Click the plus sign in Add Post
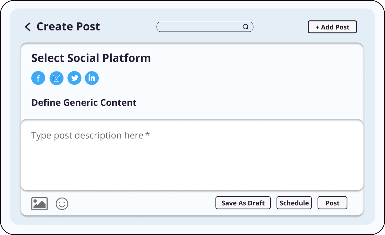This screenshot has width=385, height=235. coord(317,28)
